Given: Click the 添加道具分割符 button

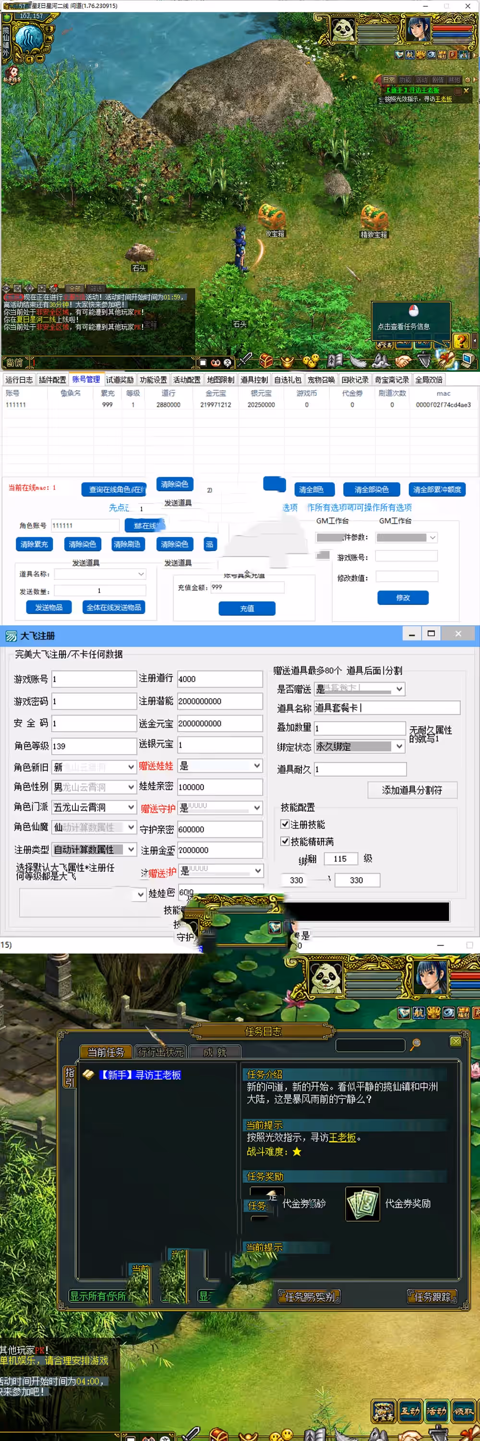Looking at the screenshot, I should point(412,790).
